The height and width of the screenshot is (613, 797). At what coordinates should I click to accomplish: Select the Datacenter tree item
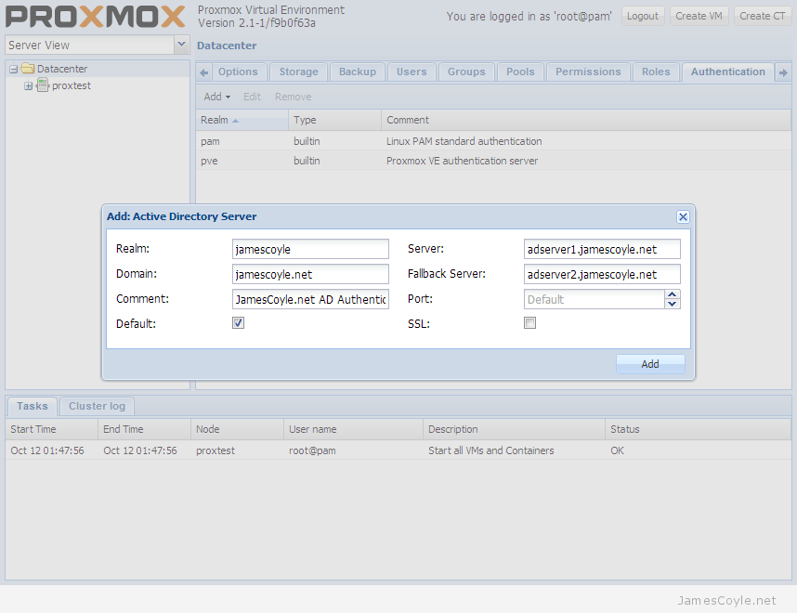[98, 69]
